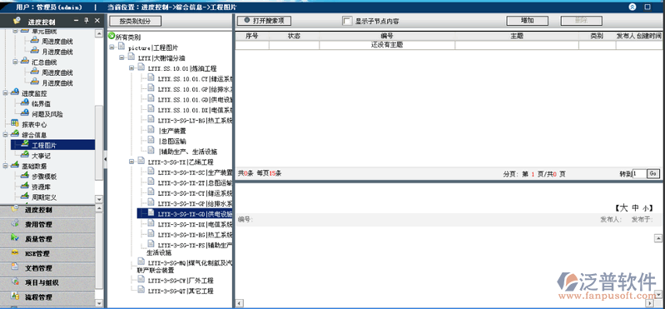Switch to the HSE管理 module

(x=37, y=253)
